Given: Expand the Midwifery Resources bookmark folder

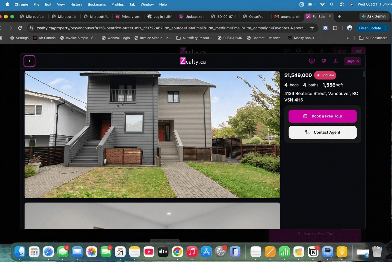Looking at the screenshot, I should 194,38.
